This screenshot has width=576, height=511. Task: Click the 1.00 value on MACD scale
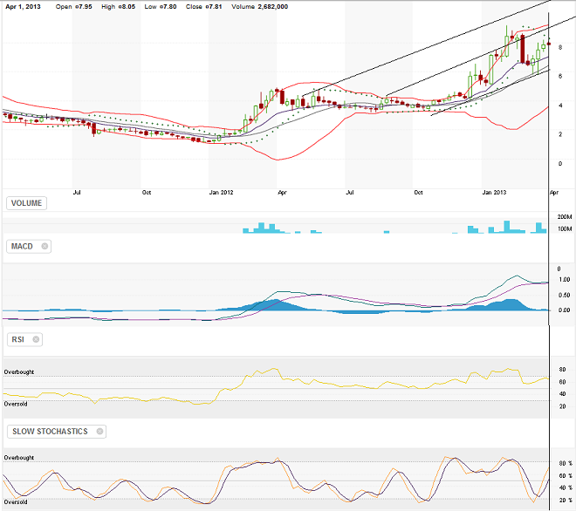(x=564, y=280)
